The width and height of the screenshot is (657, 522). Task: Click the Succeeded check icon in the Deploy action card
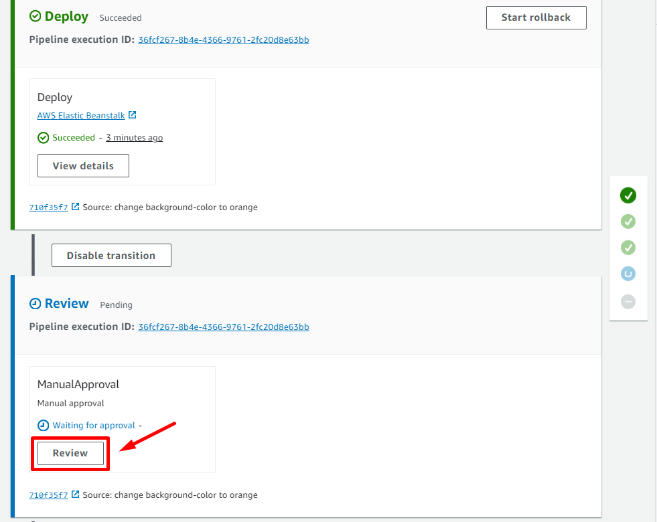tap(44, 138)
